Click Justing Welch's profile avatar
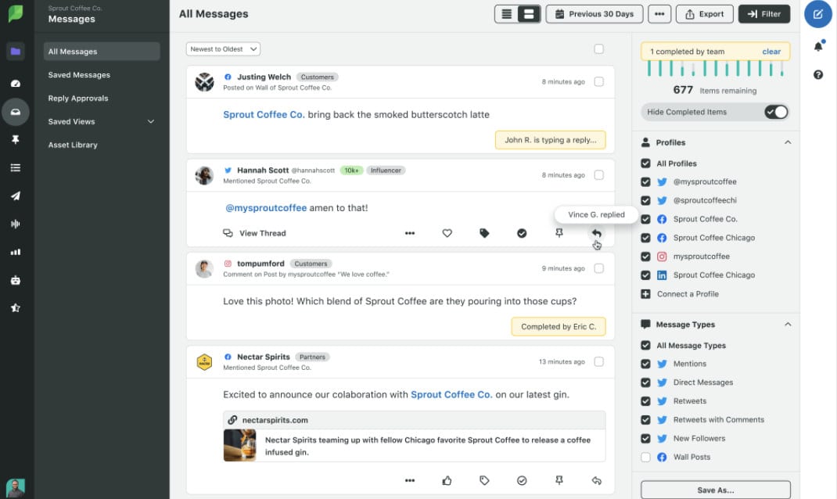The height and width of the screenshot is (499, 837). pos(204,82)
